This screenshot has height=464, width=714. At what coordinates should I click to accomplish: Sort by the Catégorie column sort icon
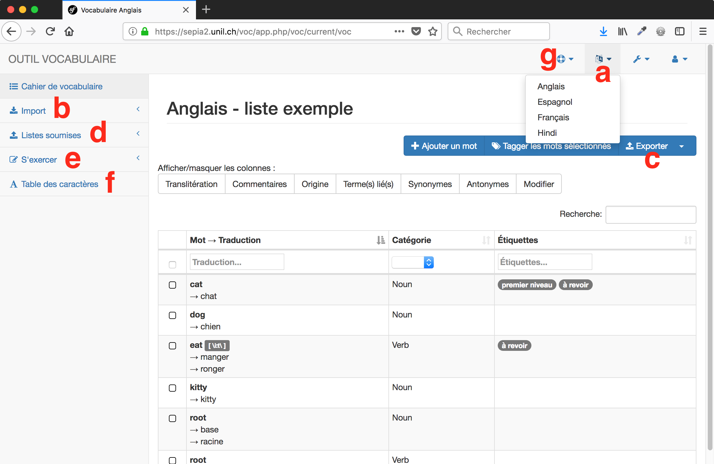tap(486, 240)
